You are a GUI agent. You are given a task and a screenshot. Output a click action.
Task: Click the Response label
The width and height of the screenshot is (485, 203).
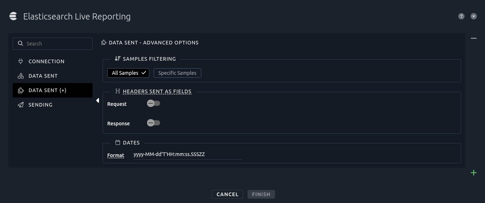point(119,124)
